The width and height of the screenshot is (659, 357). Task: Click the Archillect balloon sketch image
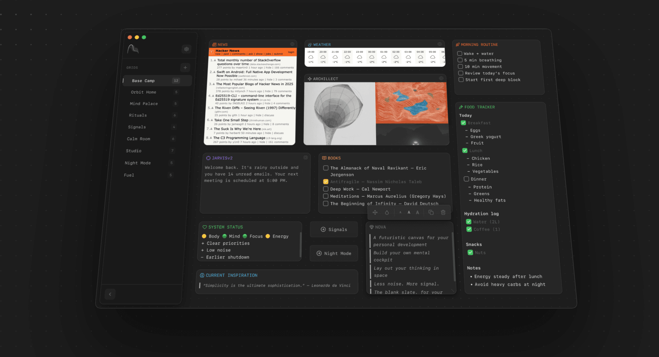pos(340,114)
